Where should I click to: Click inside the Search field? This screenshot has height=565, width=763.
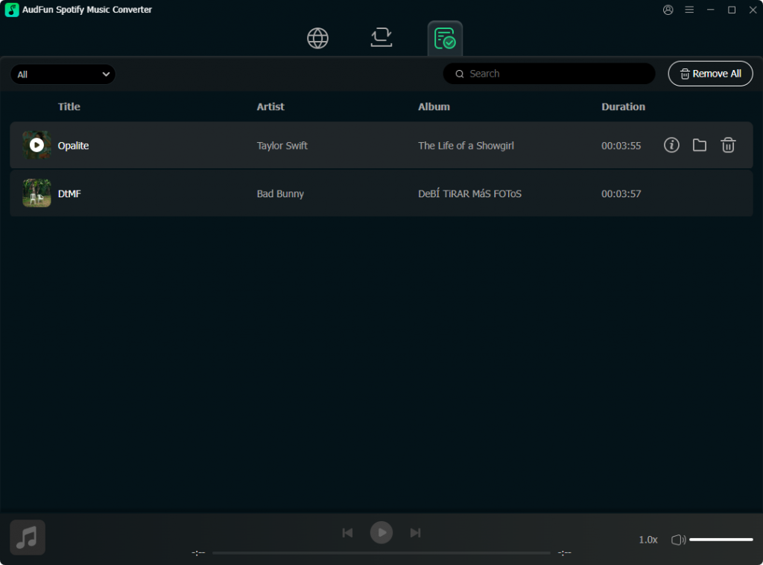pyautogui.click(x=548, y=74)
